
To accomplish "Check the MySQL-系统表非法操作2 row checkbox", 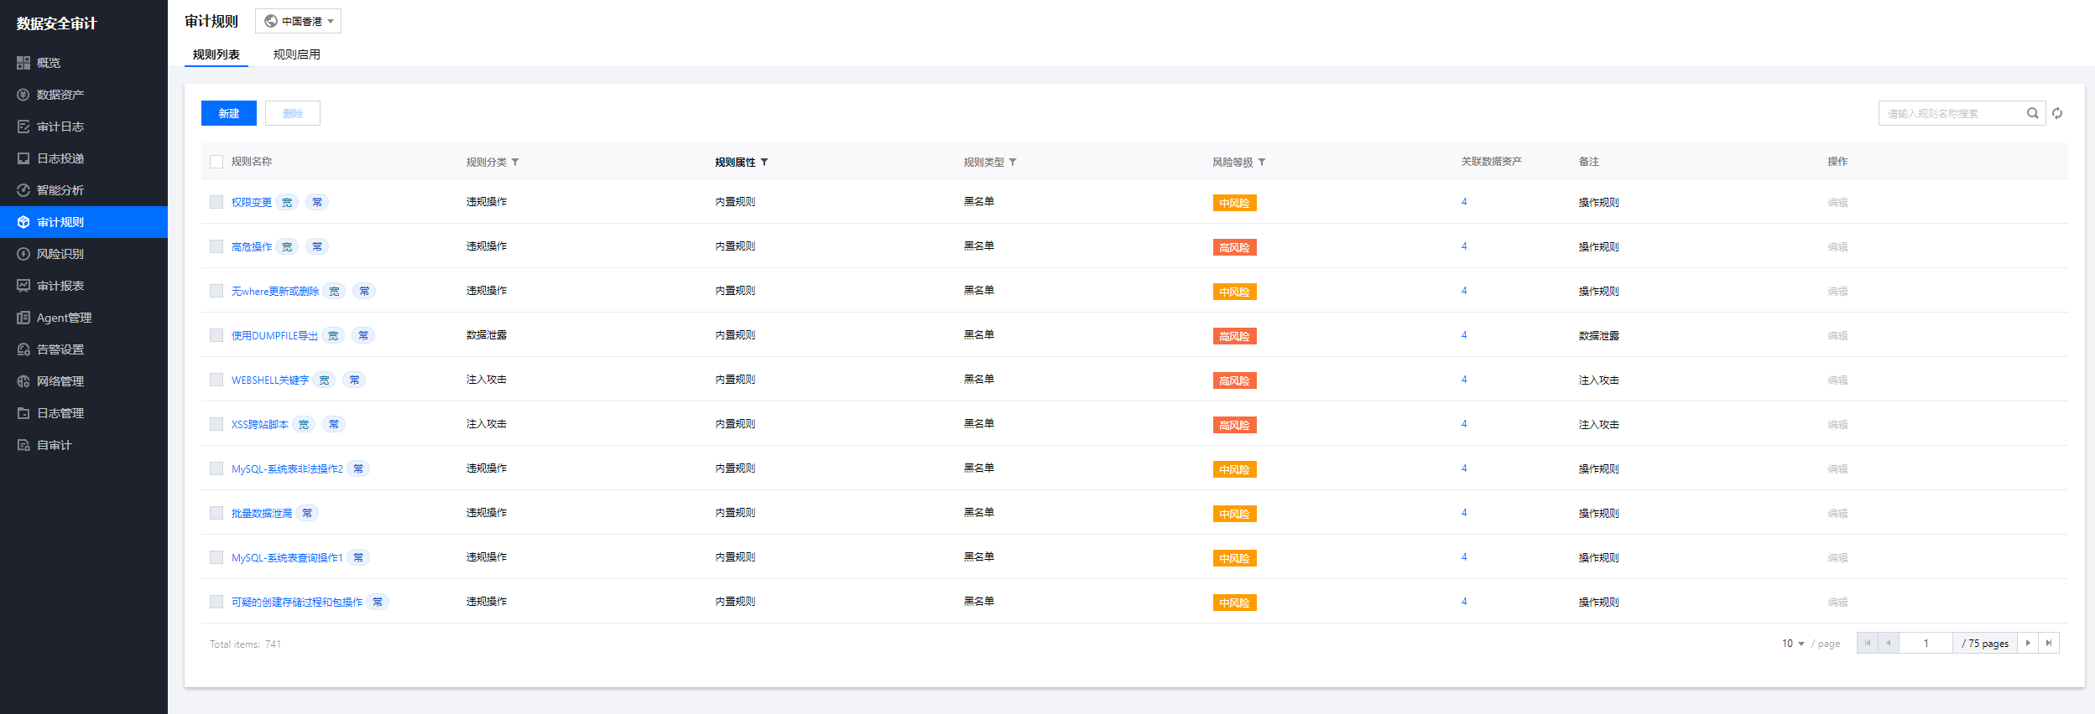I will tap(216, 468).
